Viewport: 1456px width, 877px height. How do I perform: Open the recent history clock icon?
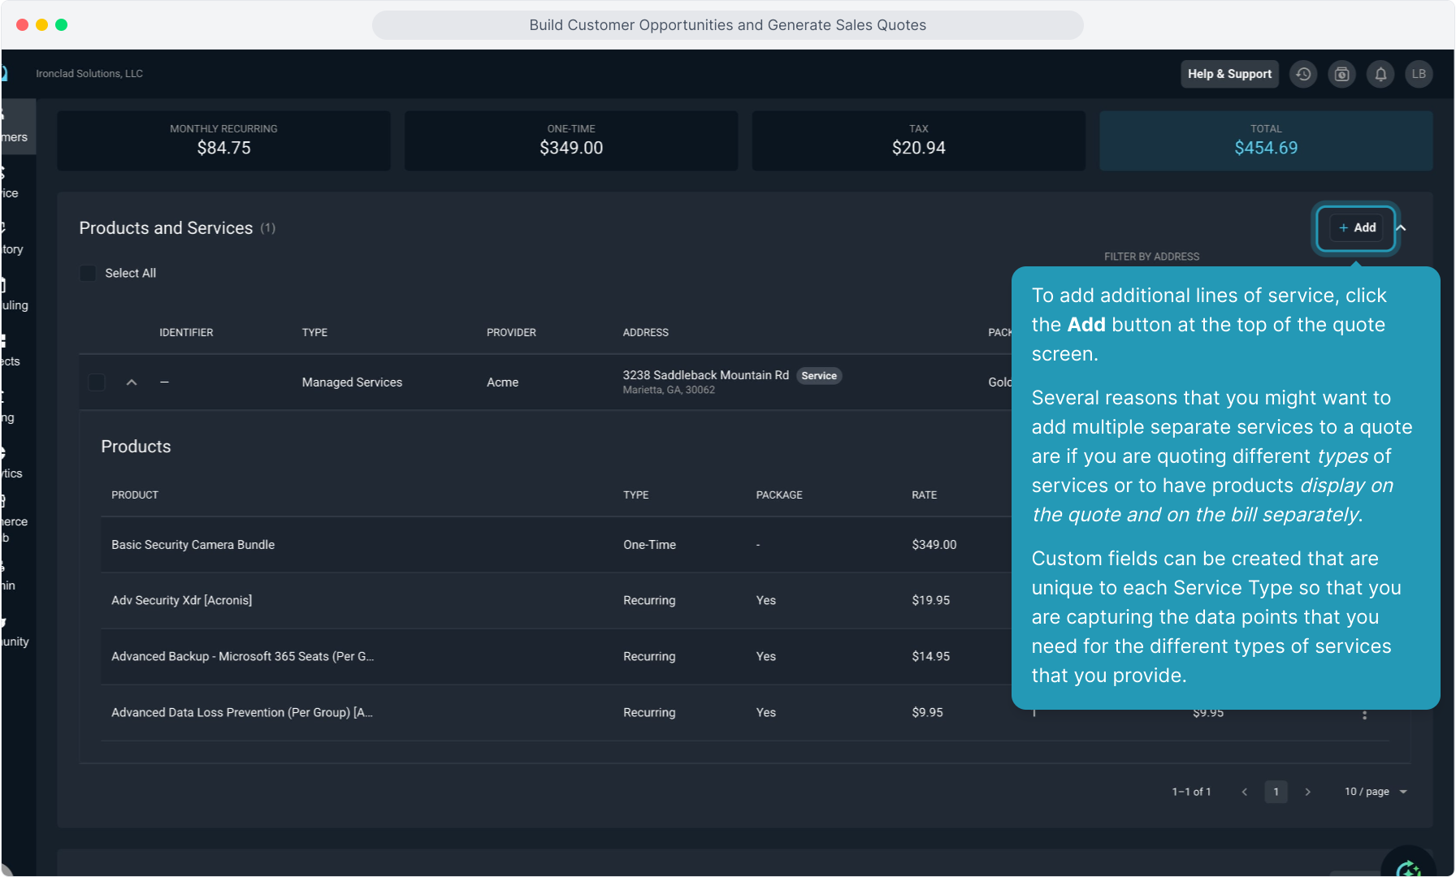coord(1303,74)
